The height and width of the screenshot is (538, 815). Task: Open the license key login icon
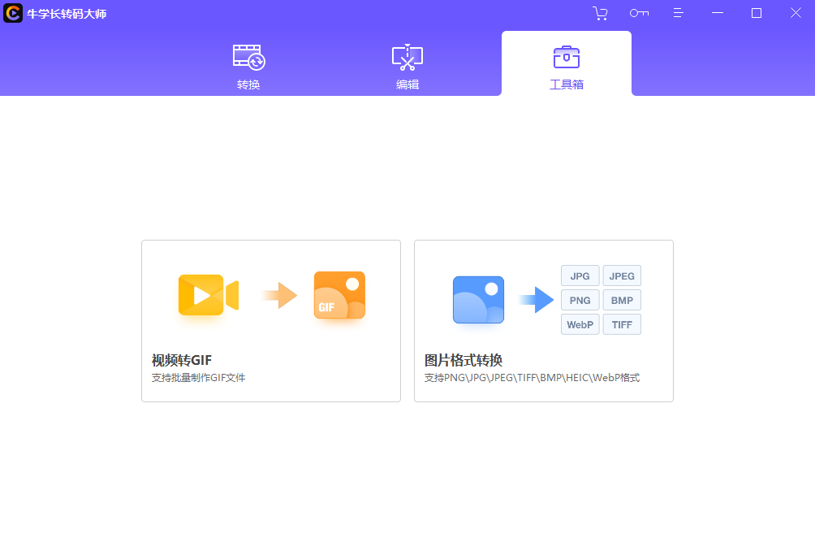[639, 13]
